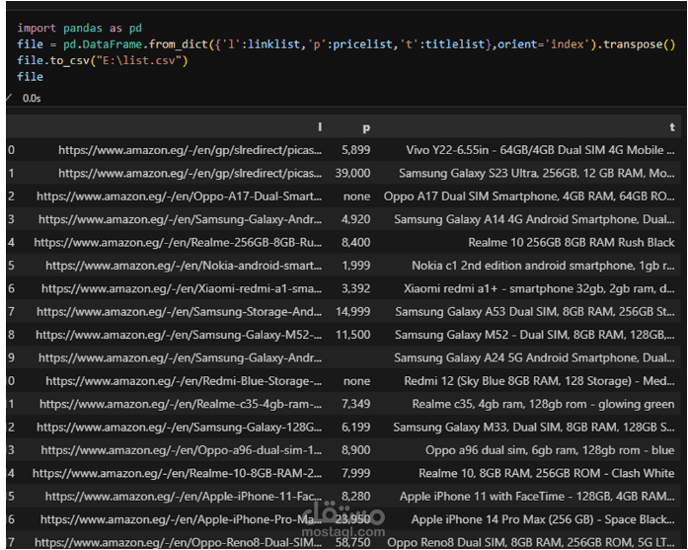Image resolution: width=688 pixels, height=550 pixels.
Task: Select the price cell 7,349
Action: coord(356,404)
